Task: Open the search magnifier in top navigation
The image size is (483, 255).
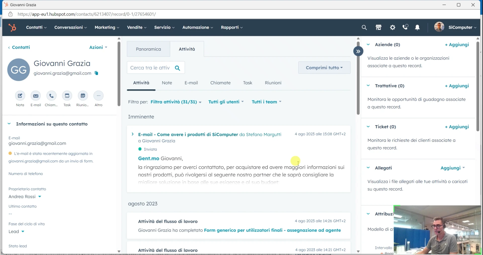Action: [x=364, y=27]
